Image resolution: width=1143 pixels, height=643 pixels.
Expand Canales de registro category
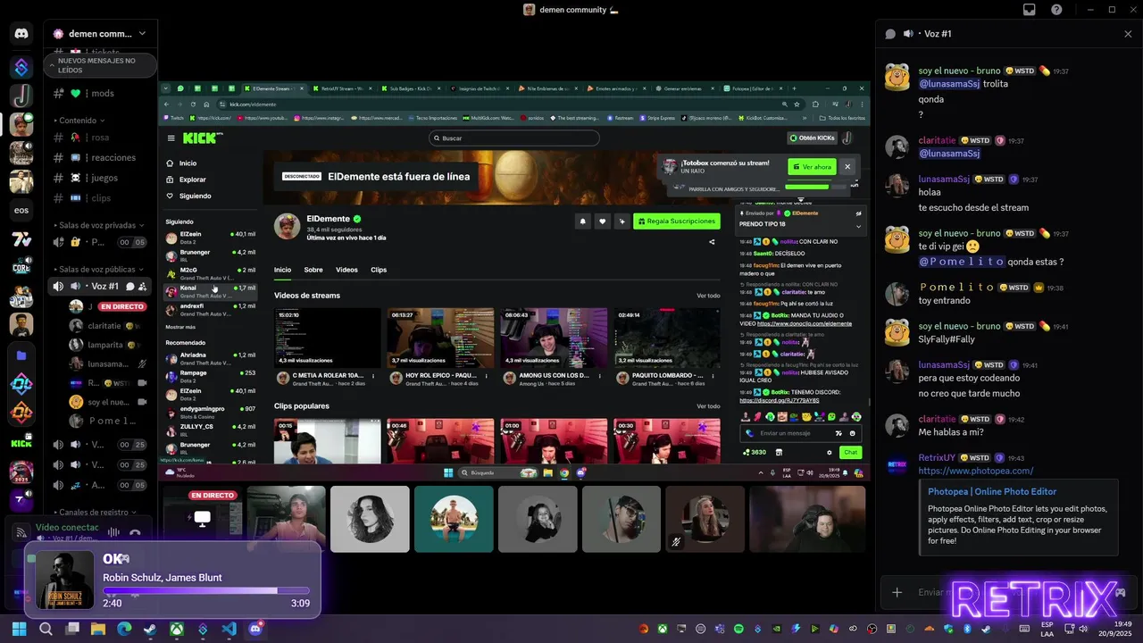[92, 513]
